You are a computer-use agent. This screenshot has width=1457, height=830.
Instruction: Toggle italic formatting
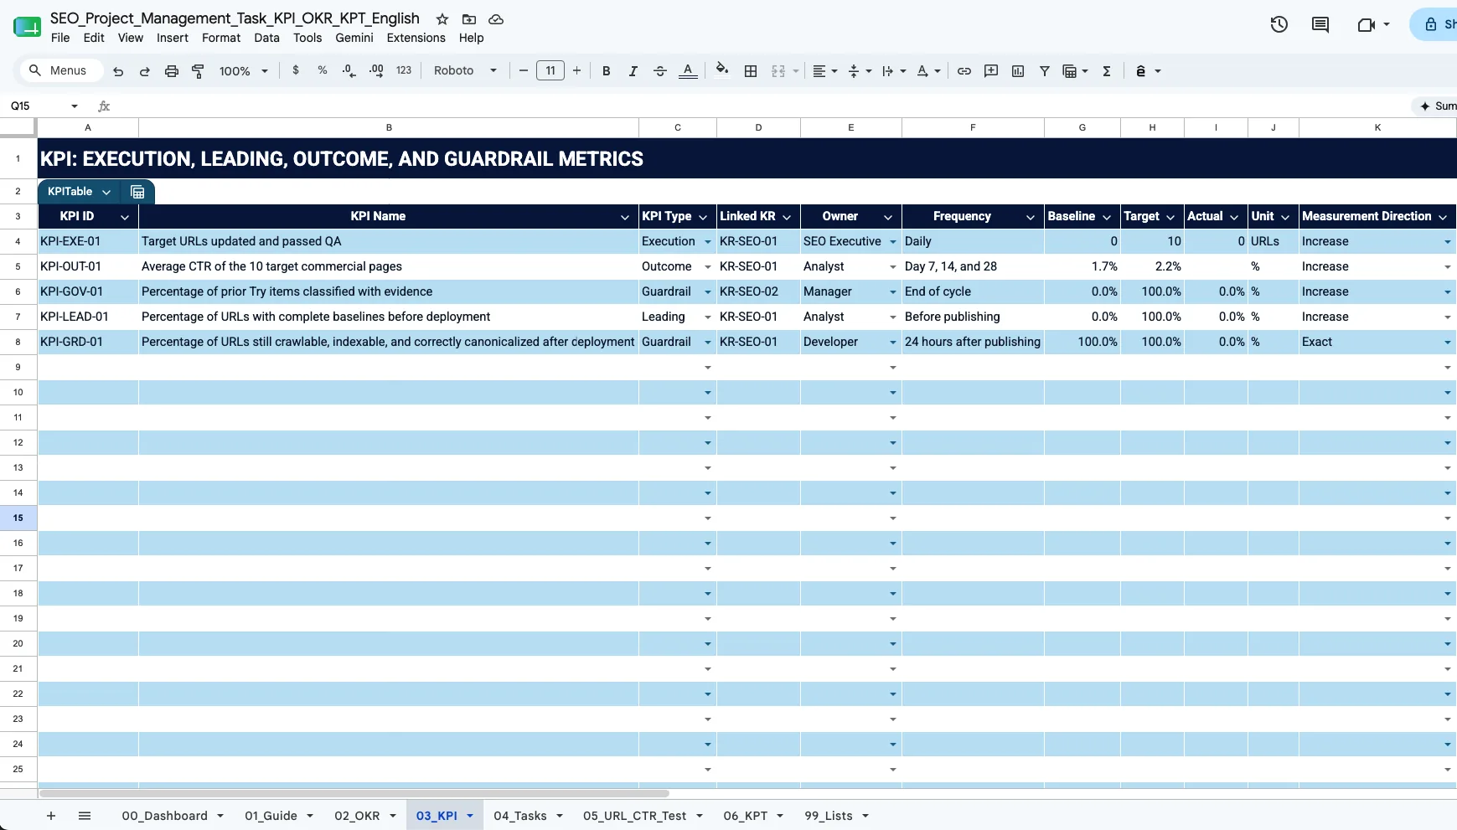point(633,71)
